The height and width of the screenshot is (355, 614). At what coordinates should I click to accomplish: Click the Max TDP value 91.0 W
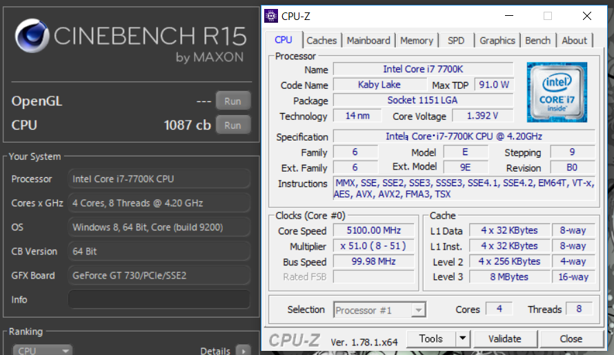pos(494,85)
